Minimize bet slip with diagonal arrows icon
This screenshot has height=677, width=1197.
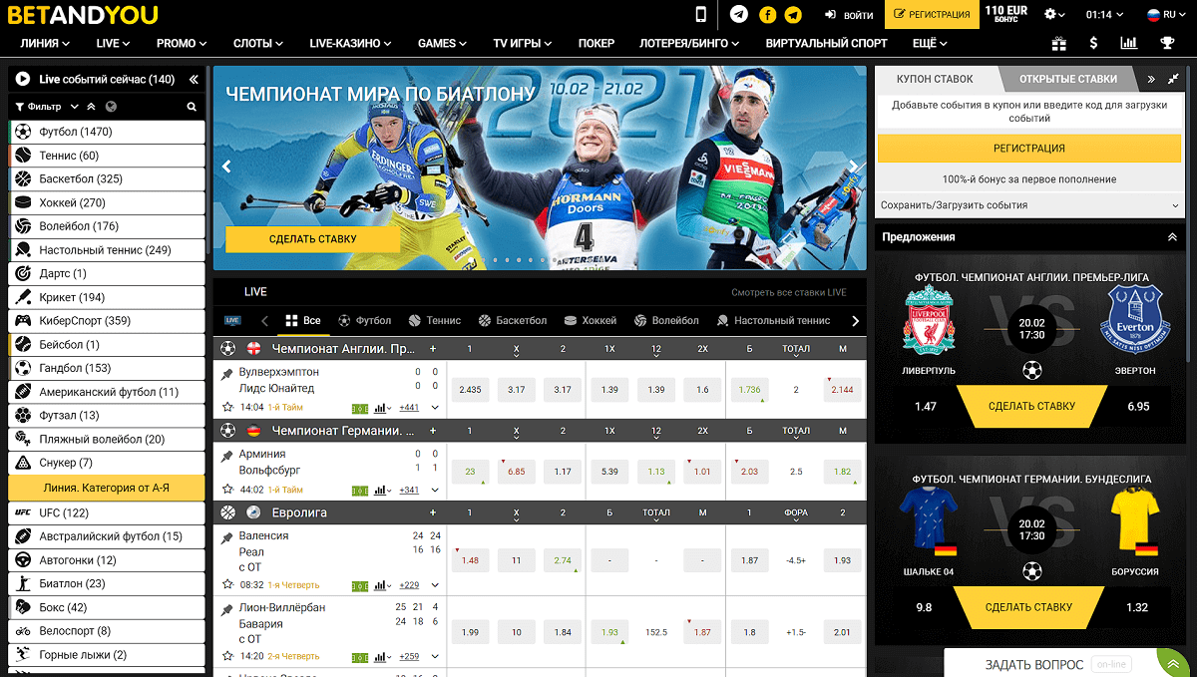click(1174, 79)
